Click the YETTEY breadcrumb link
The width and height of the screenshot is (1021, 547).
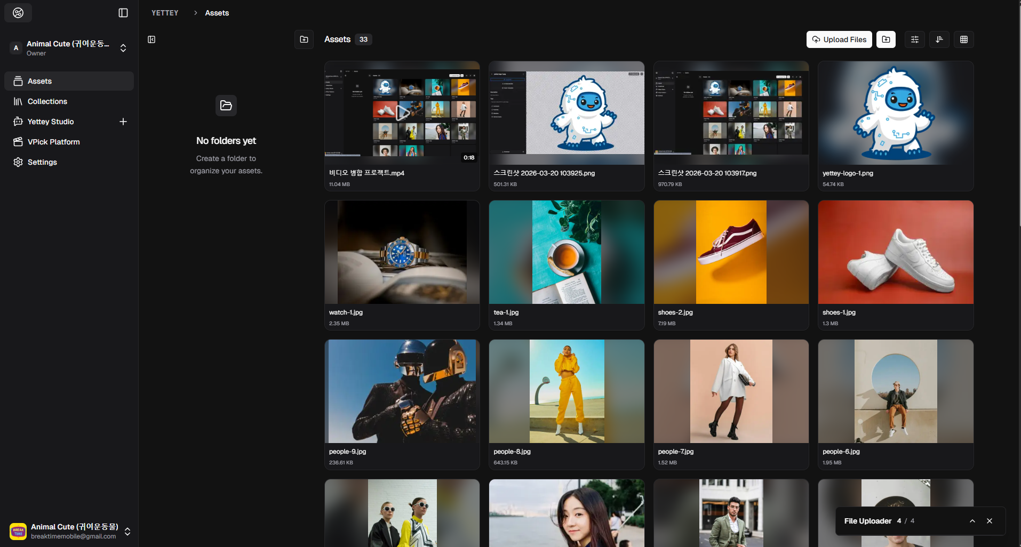click(x=165, y=13)
